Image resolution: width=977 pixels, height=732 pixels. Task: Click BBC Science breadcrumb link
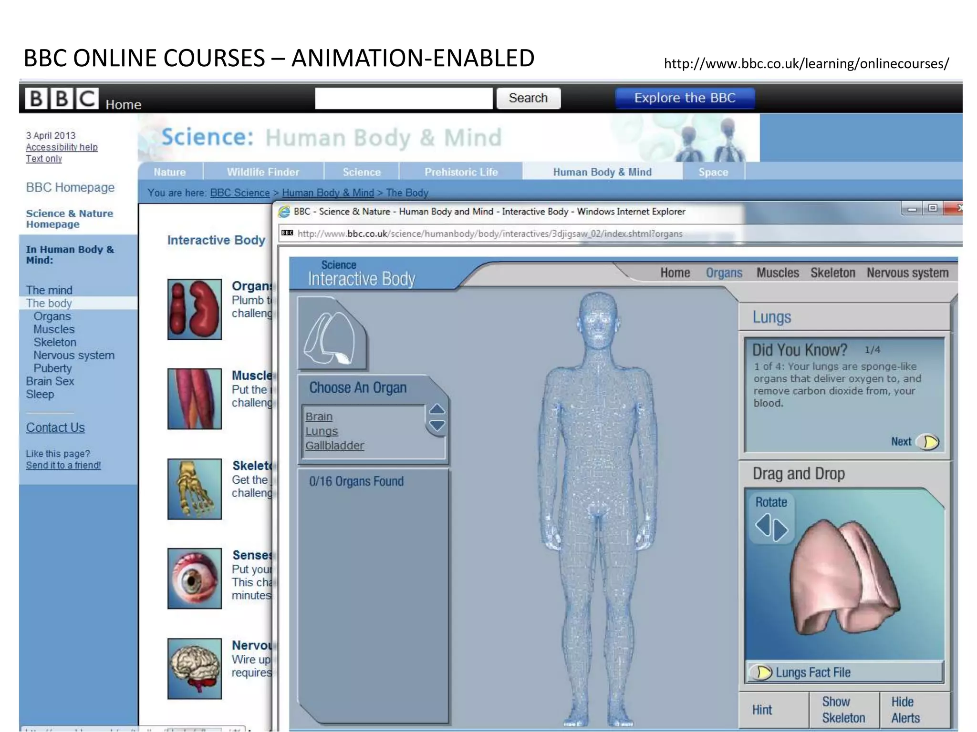[240, 193]
